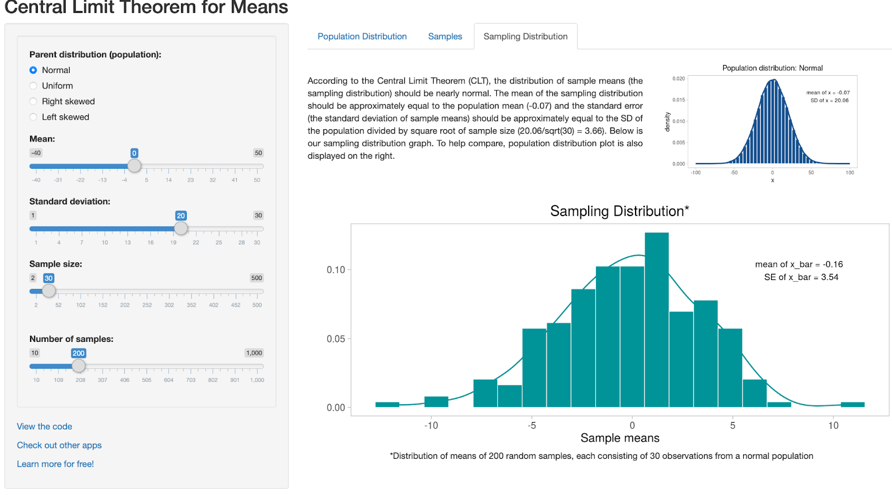Image resolution: width=892 pixels, height=495 pixels.
Task: Open the View the code link
Action: [45, 427]
